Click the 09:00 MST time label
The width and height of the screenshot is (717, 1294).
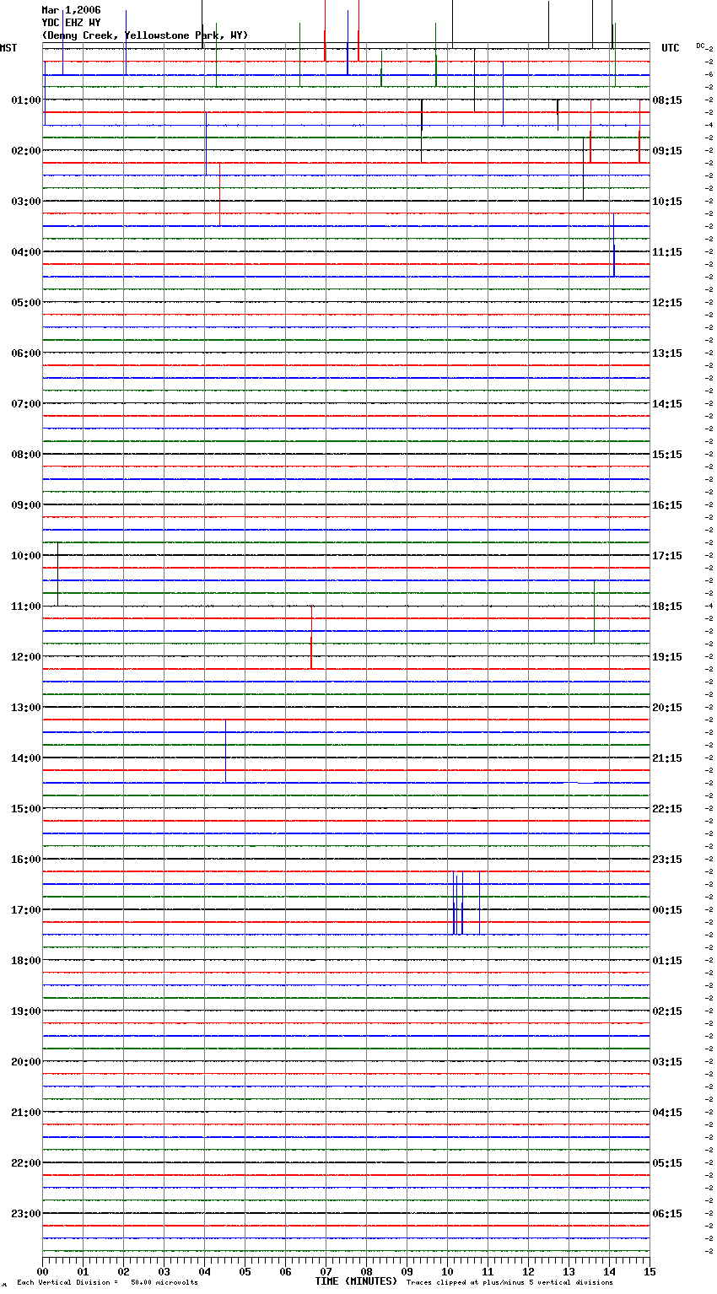26,505
